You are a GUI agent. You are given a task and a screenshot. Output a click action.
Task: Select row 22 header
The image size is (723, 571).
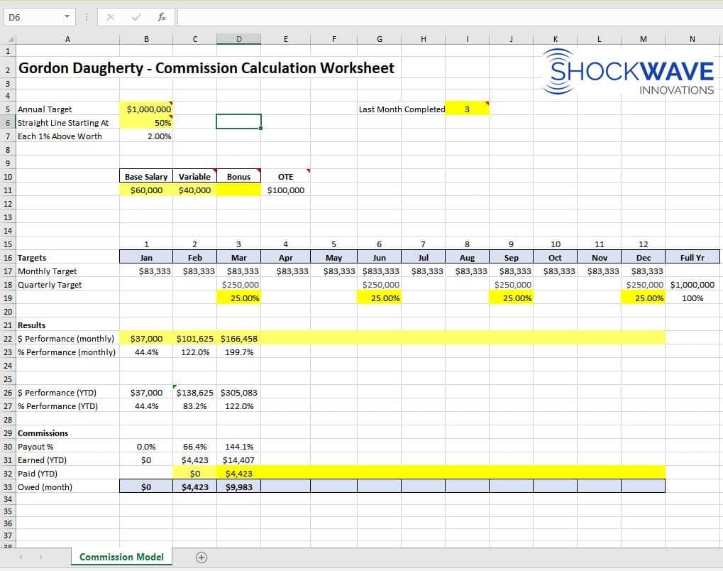[x=7, y=339]
